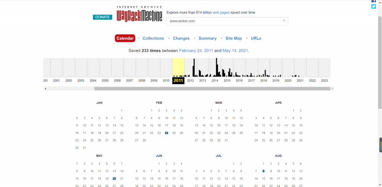Open the May 20 snapshot
This screenshot has width=382, height=187.
click(114, 178)
